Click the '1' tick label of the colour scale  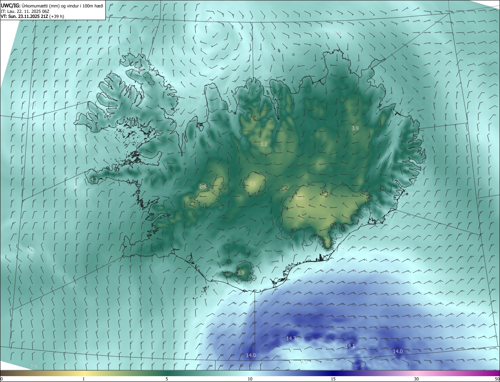[84, 379]
